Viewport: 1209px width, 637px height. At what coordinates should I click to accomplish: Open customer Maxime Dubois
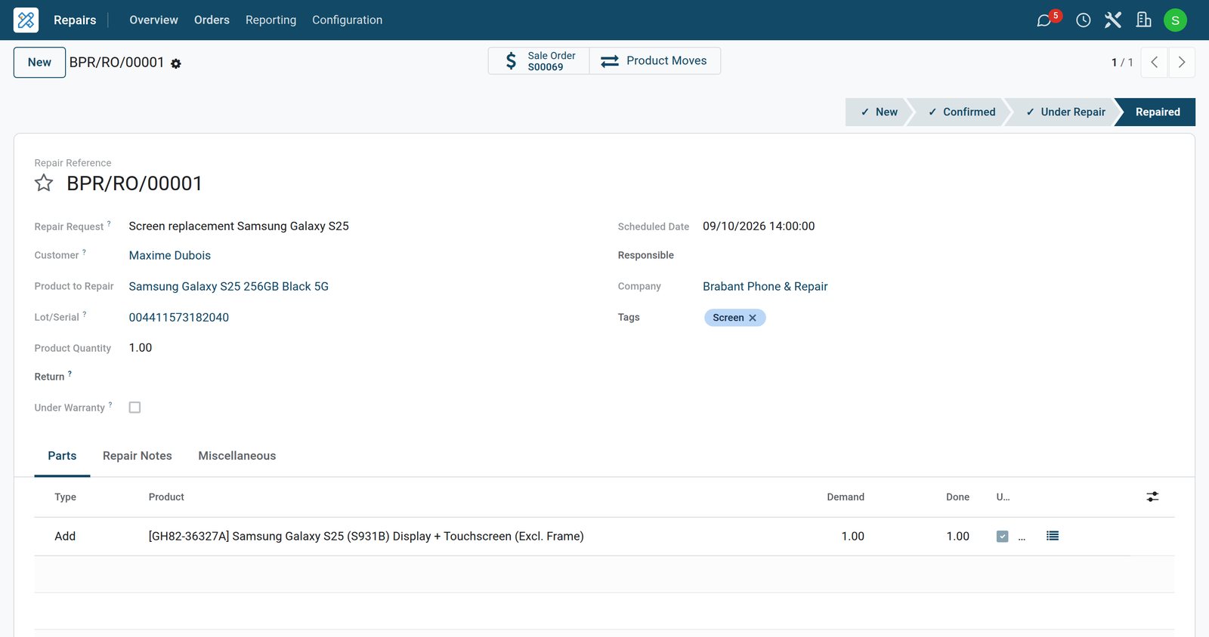click(x=170, y=256)
